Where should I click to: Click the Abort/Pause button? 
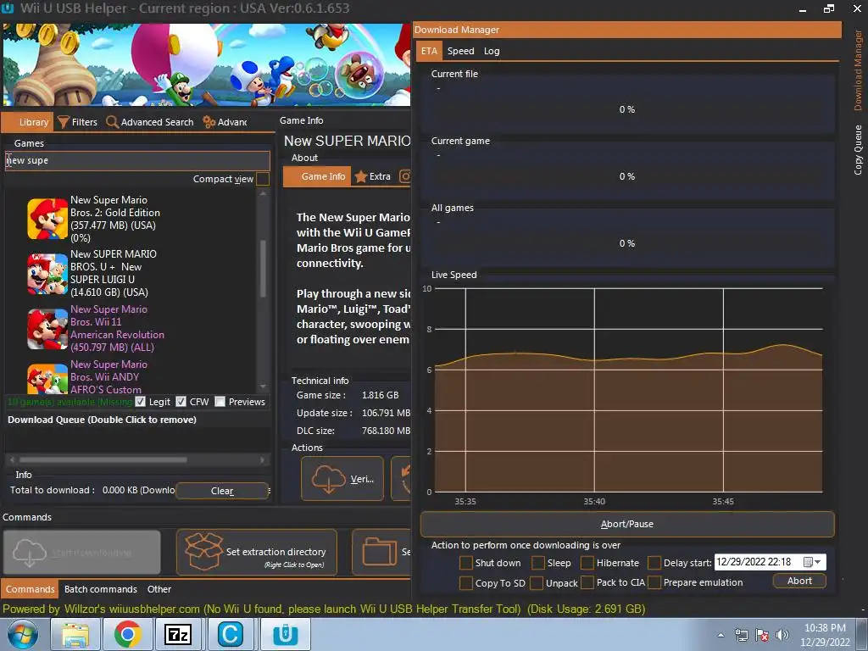click(627, 524)
